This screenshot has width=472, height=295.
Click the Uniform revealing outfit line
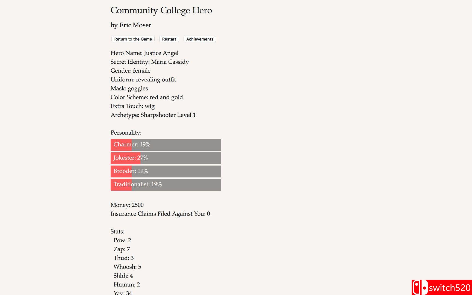[x=143, y=79]
